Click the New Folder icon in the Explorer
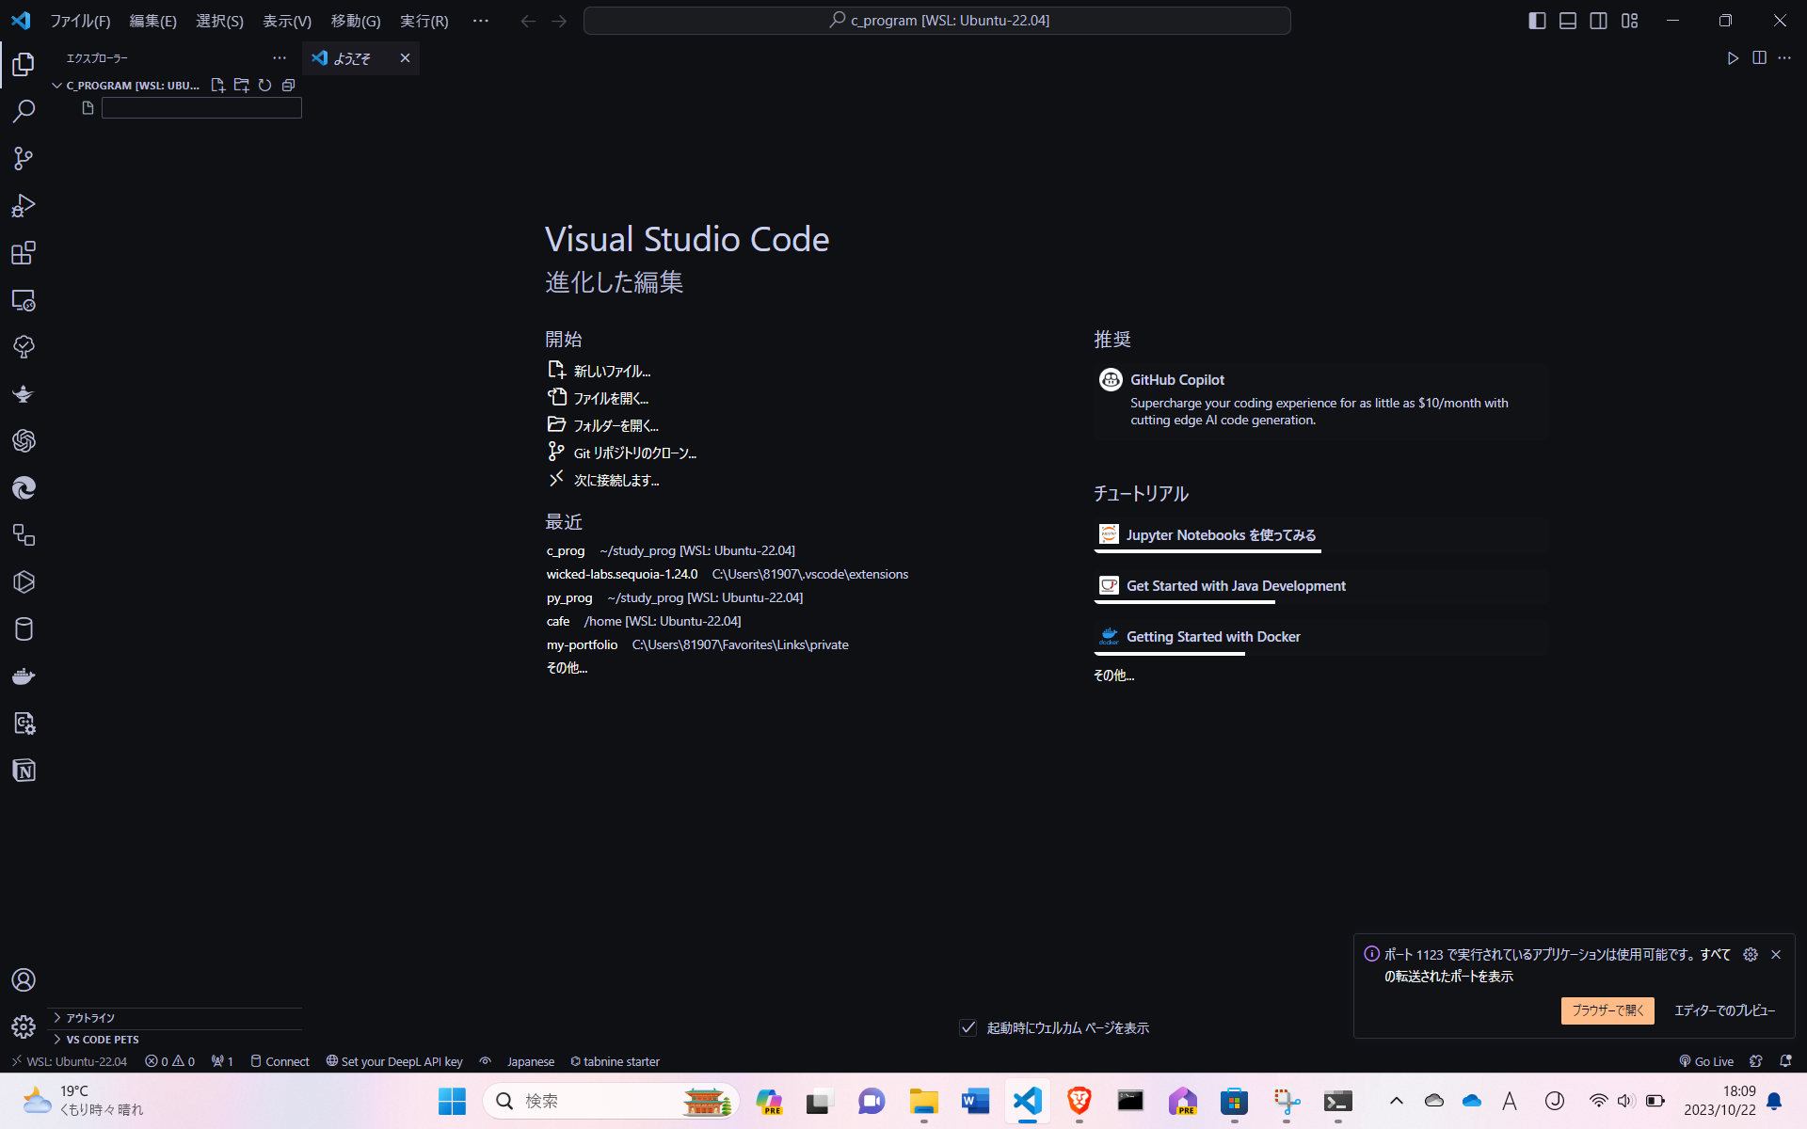1807x1129 pixels. [241, 86]
